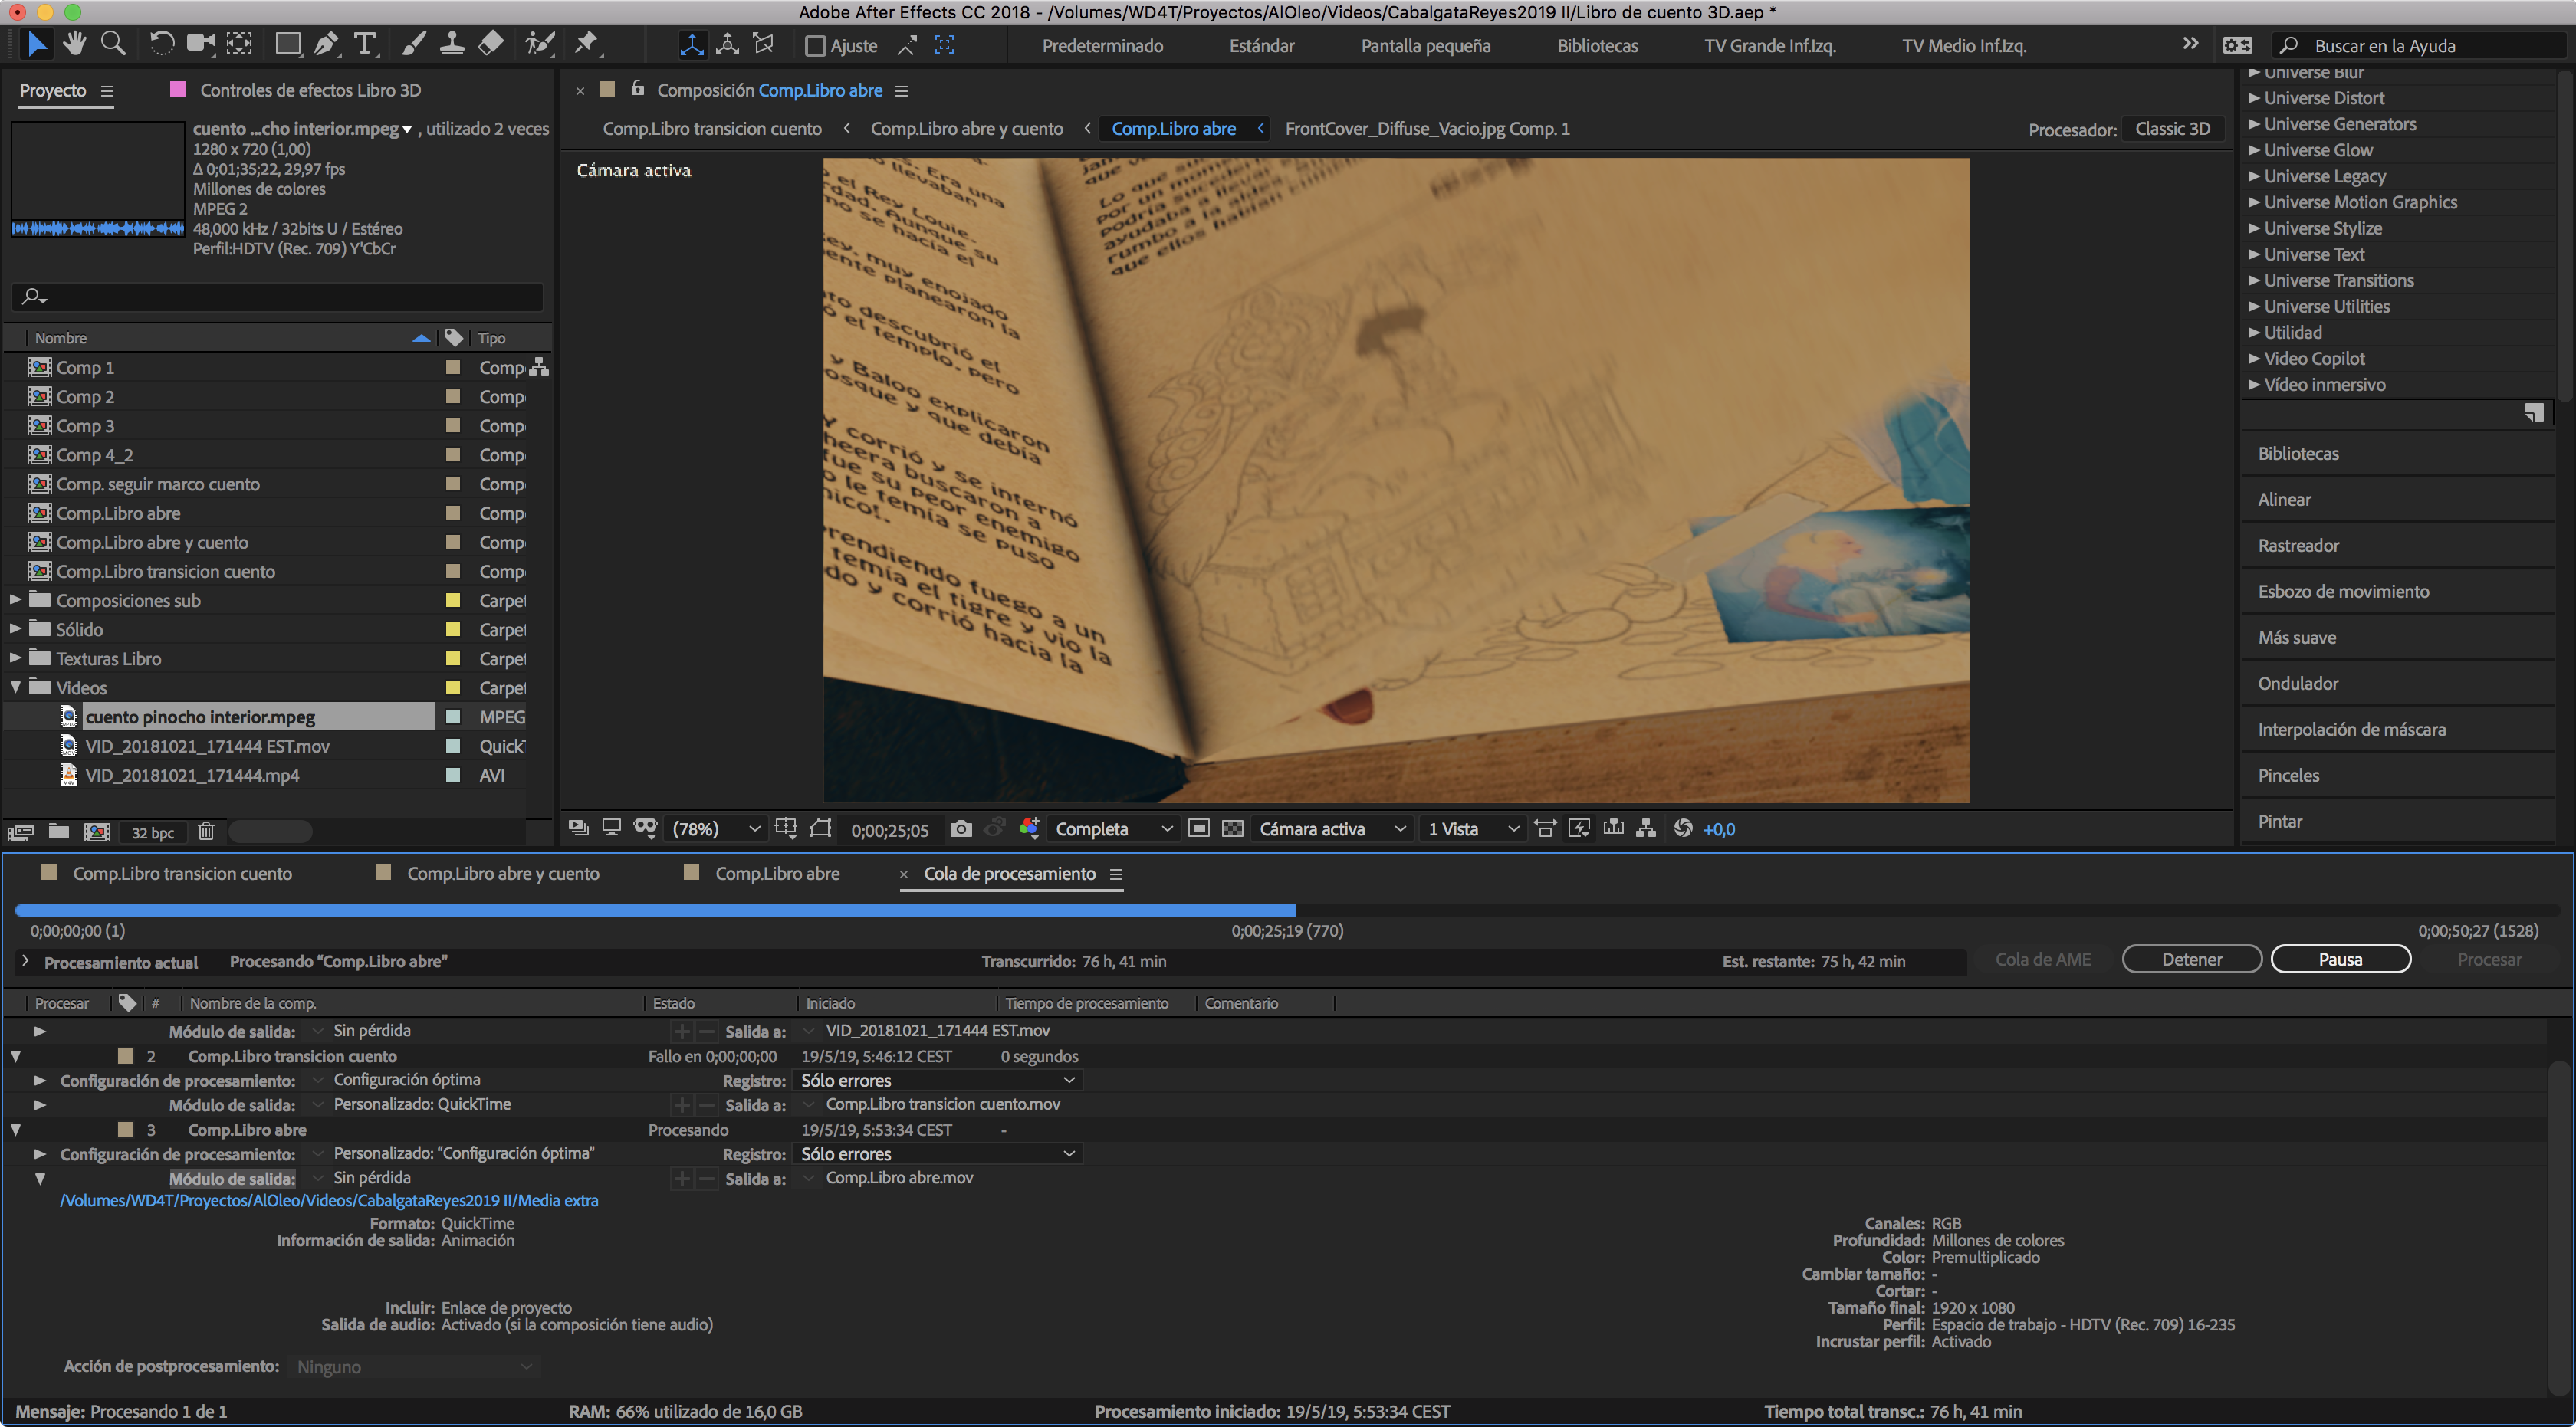This screenshot has height=1427, width=2576.
Task: Expand the Composiciones sub folder
Action: (16, 601)
